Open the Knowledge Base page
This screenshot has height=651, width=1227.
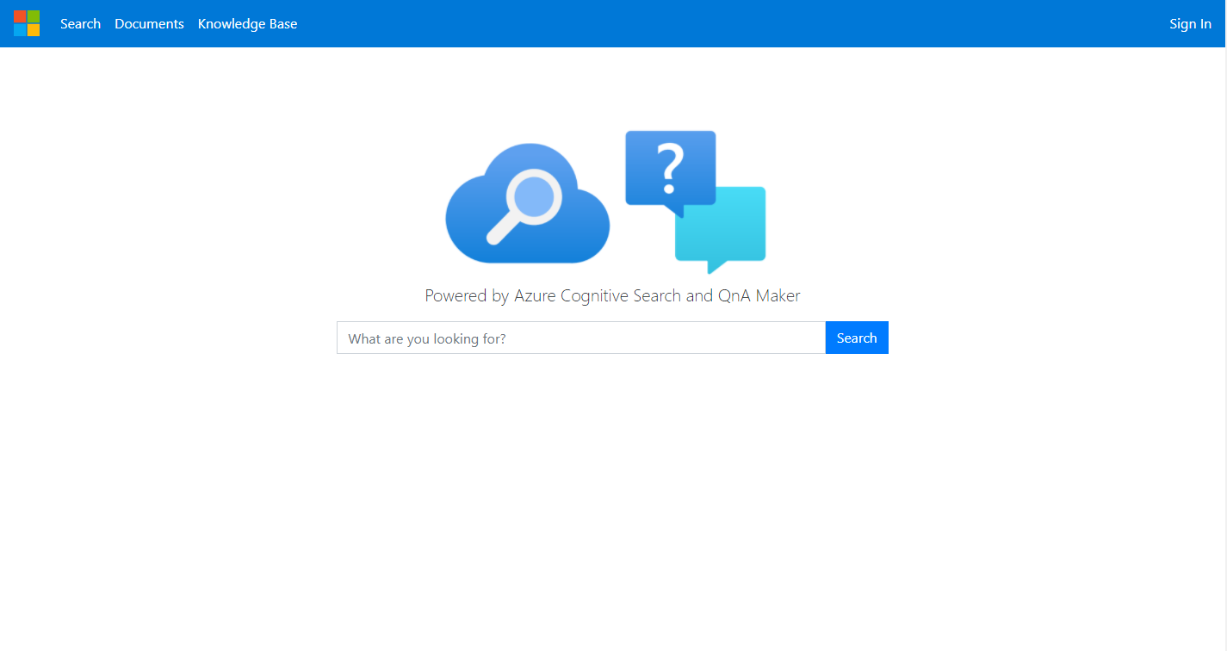[247, 24]
